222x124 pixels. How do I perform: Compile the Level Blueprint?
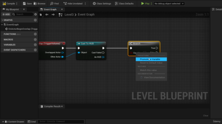9,3
